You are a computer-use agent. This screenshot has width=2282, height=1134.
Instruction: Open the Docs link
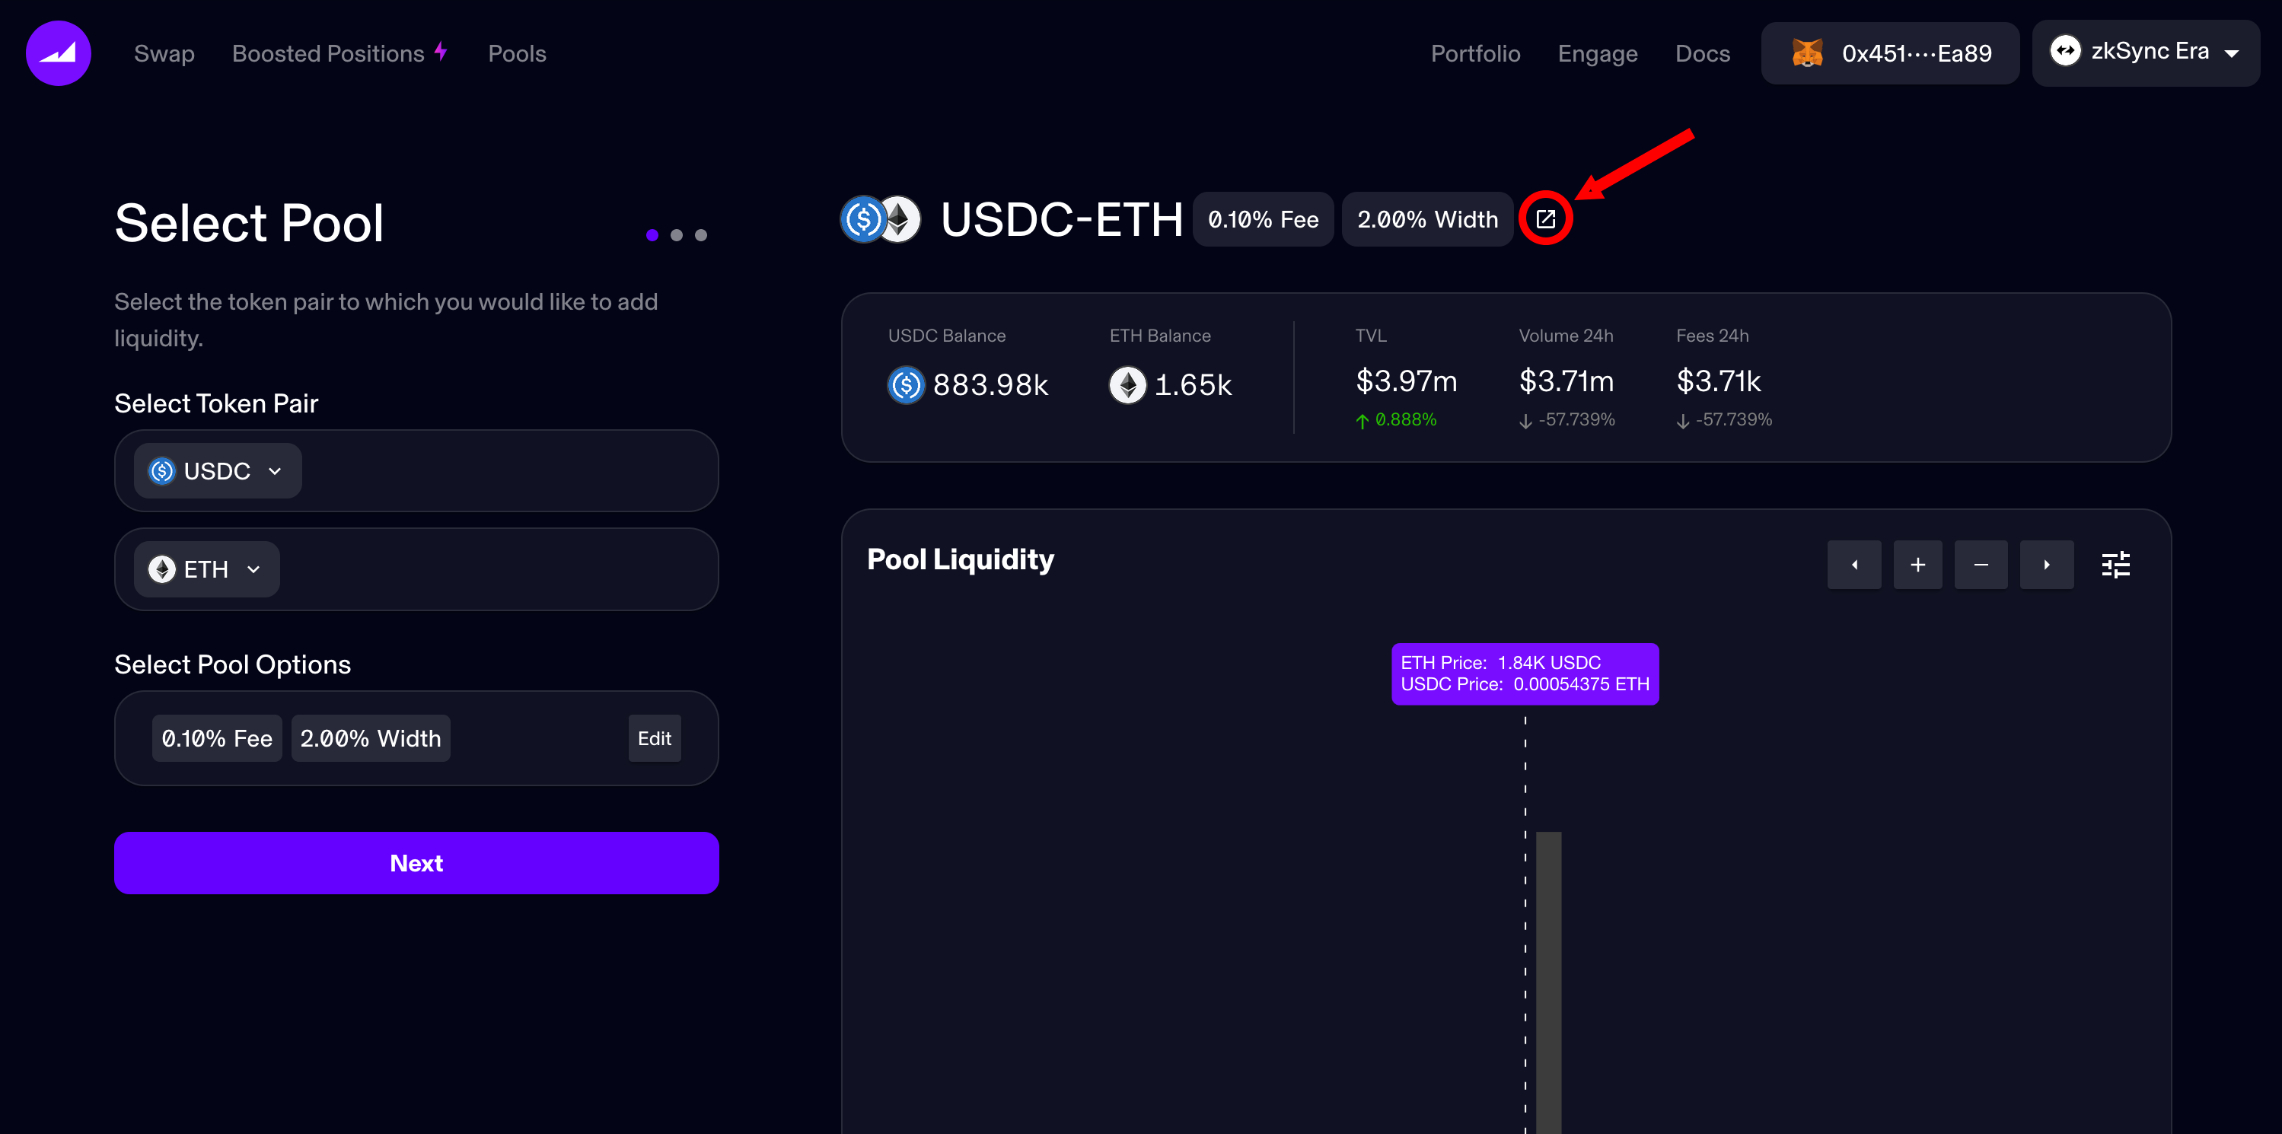click(1702, 53)
